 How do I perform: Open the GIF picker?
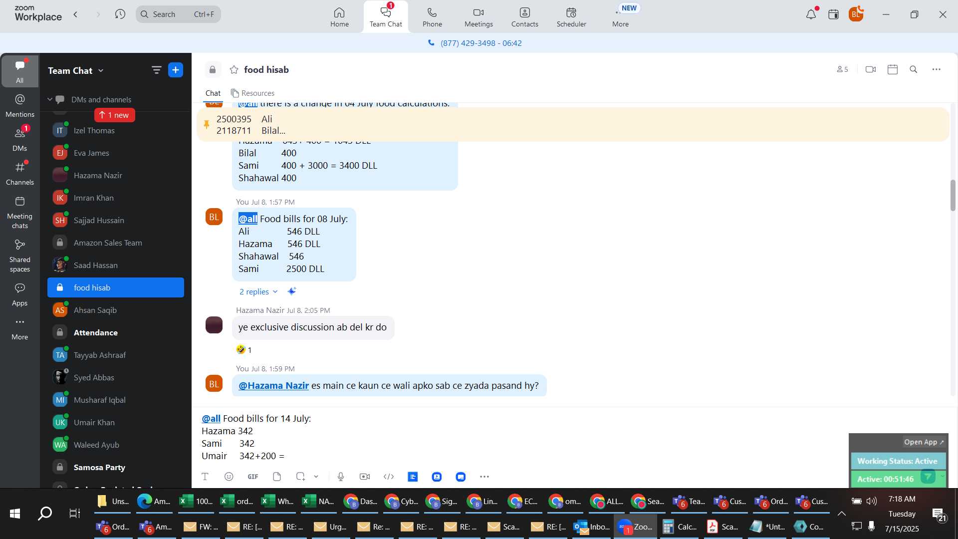(253, 477)
